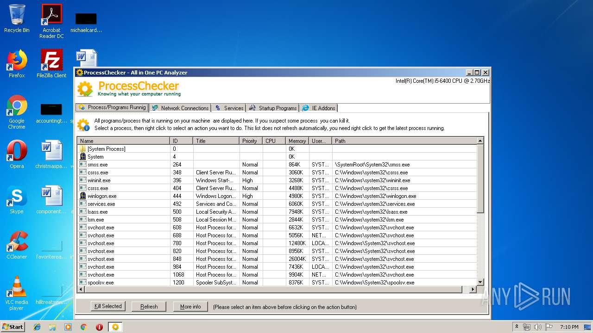Click horizontal scroll right arrow
The height and width of the screenshot is (333, 593).
click(x=473, y=289)
